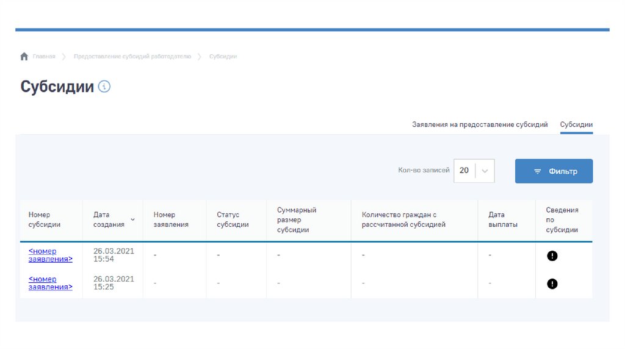Click the Статус субсидии column header

233,220
